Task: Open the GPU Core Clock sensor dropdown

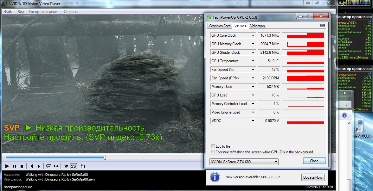Action: (253, 35)
